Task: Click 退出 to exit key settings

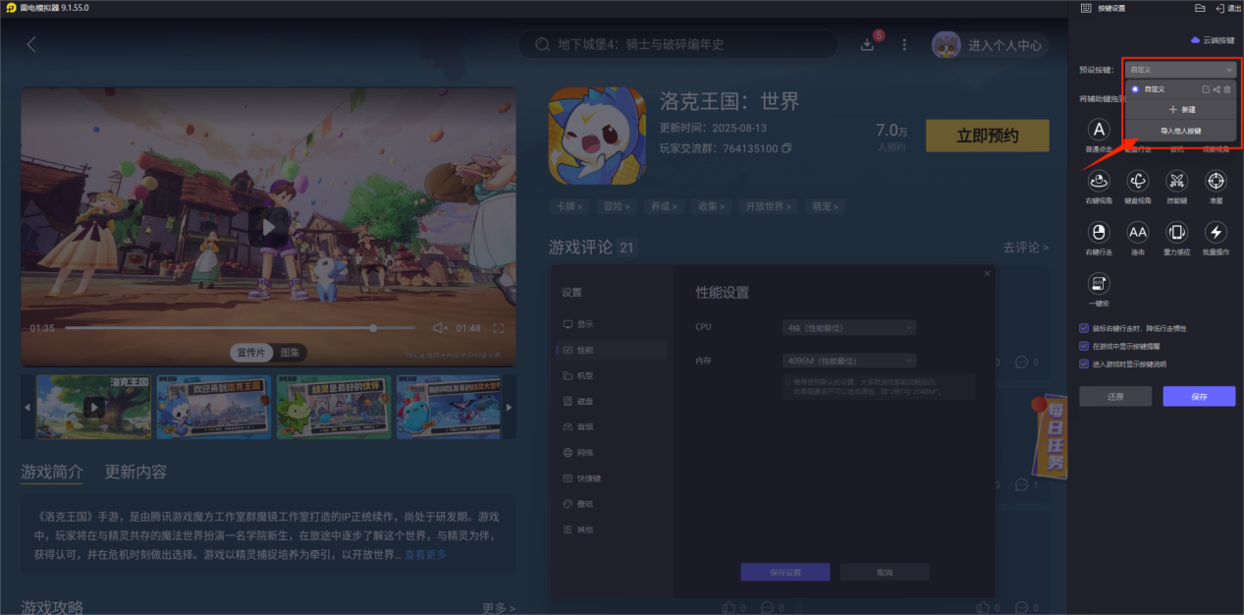Action: pyautogui.click(x=1227, y=8)
